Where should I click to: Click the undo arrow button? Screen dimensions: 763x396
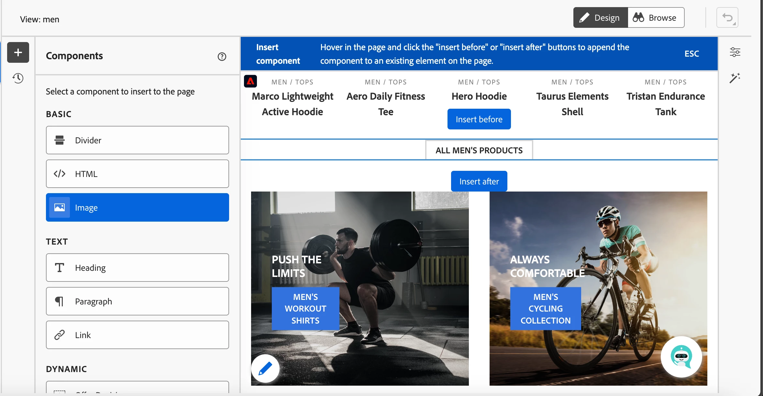(727, 17)
